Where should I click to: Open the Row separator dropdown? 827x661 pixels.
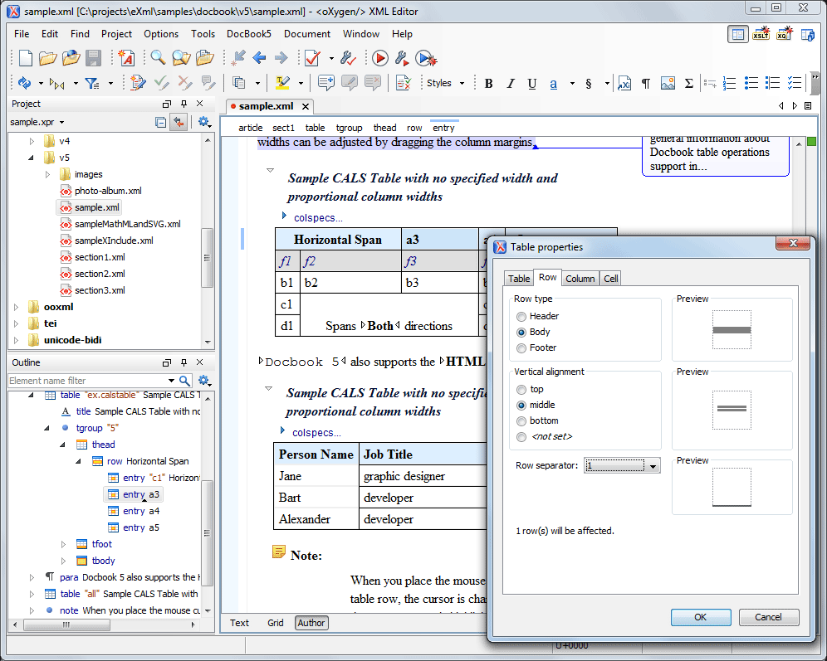[x=622, y=465]
